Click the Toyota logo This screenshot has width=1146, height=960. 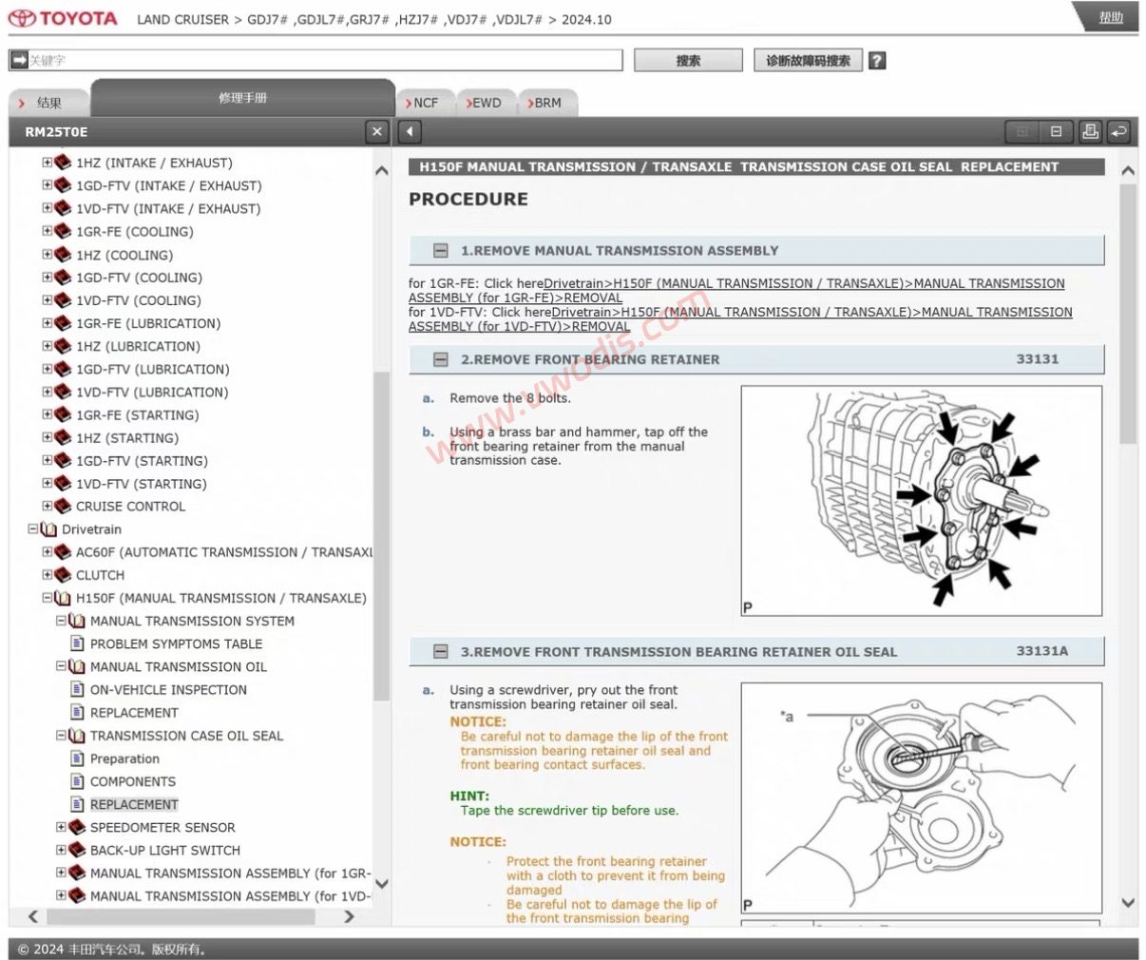point(63,18)
